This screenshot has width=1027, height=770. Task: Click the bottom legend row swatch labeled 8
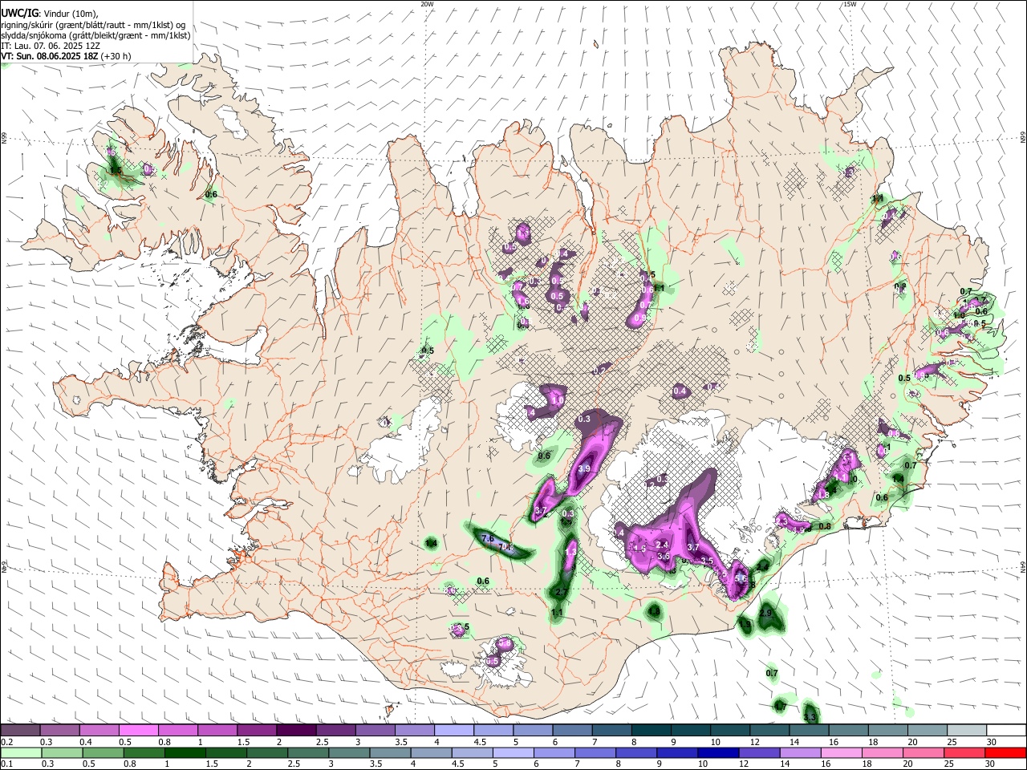coord(635,753)
